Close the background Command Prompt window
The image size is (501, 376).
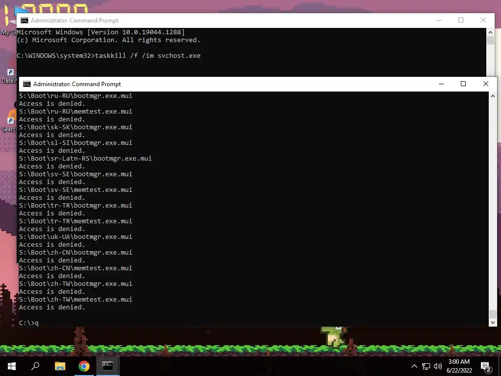[483, 20]
